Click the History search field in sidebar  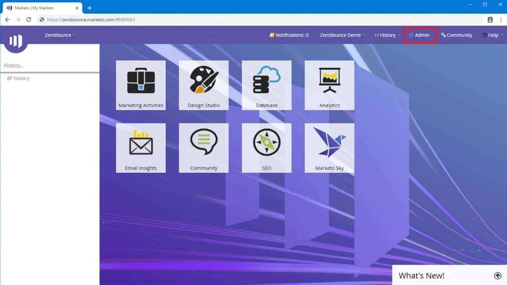point(50,66)
